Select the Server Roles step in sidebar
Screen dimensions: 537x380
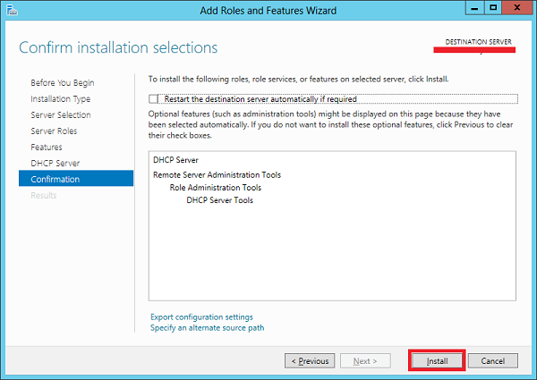pos(55,131)
